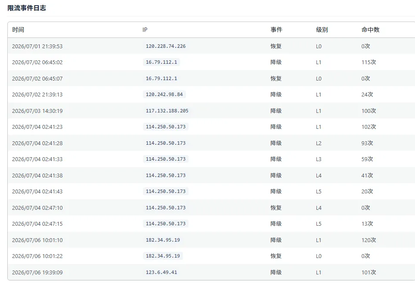Click IP 182.34.95.19 in 10:01:10 row

pos(163,240)
